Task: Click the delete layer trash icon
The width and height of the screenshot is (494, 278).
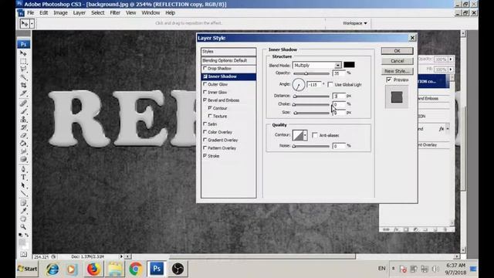Action: (x=445, y=229)
